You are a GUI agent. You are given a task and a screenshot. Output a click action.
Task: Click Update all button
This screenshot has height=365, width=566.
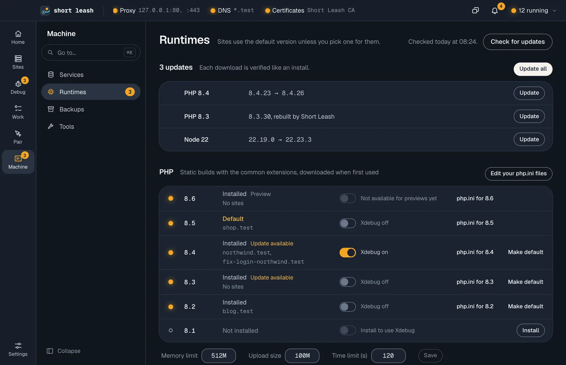click(x=533, y=69)
